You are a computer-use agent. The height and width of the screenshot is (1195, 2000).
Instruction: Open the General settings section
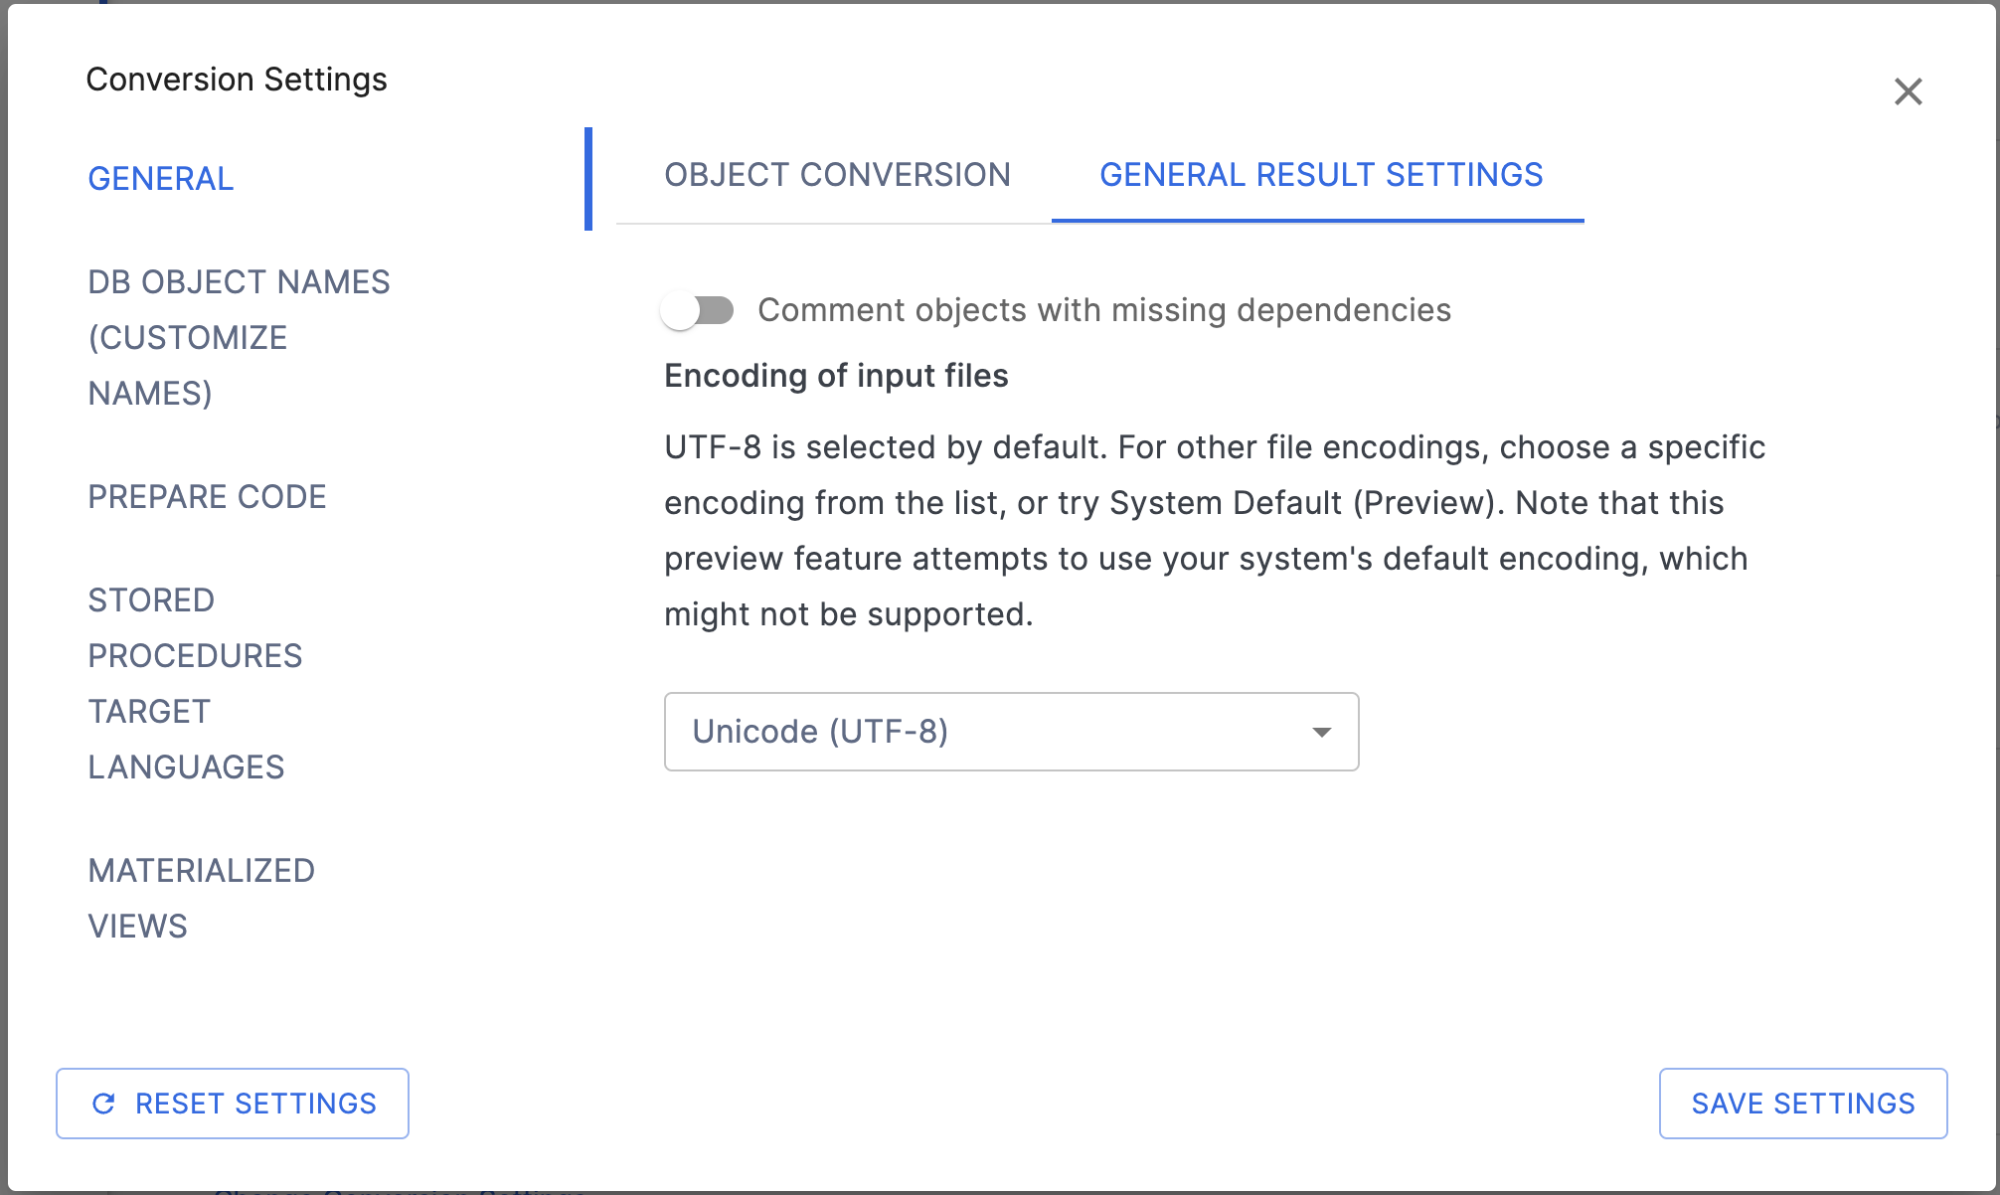(161, 179)
